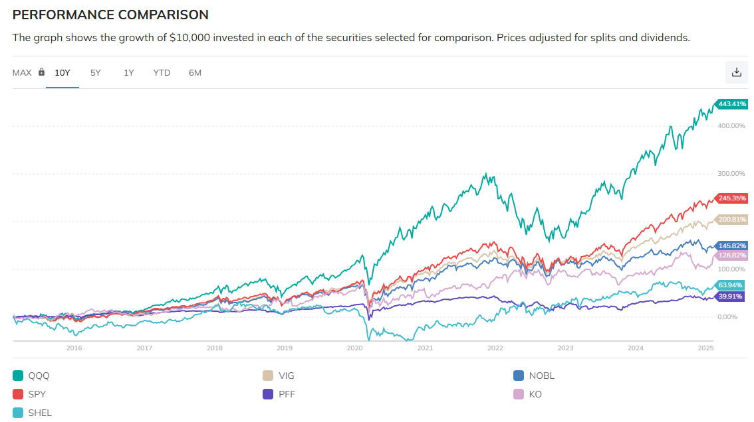
Task: Click the 245.35% SPY value badge
Action: [731, 198]
